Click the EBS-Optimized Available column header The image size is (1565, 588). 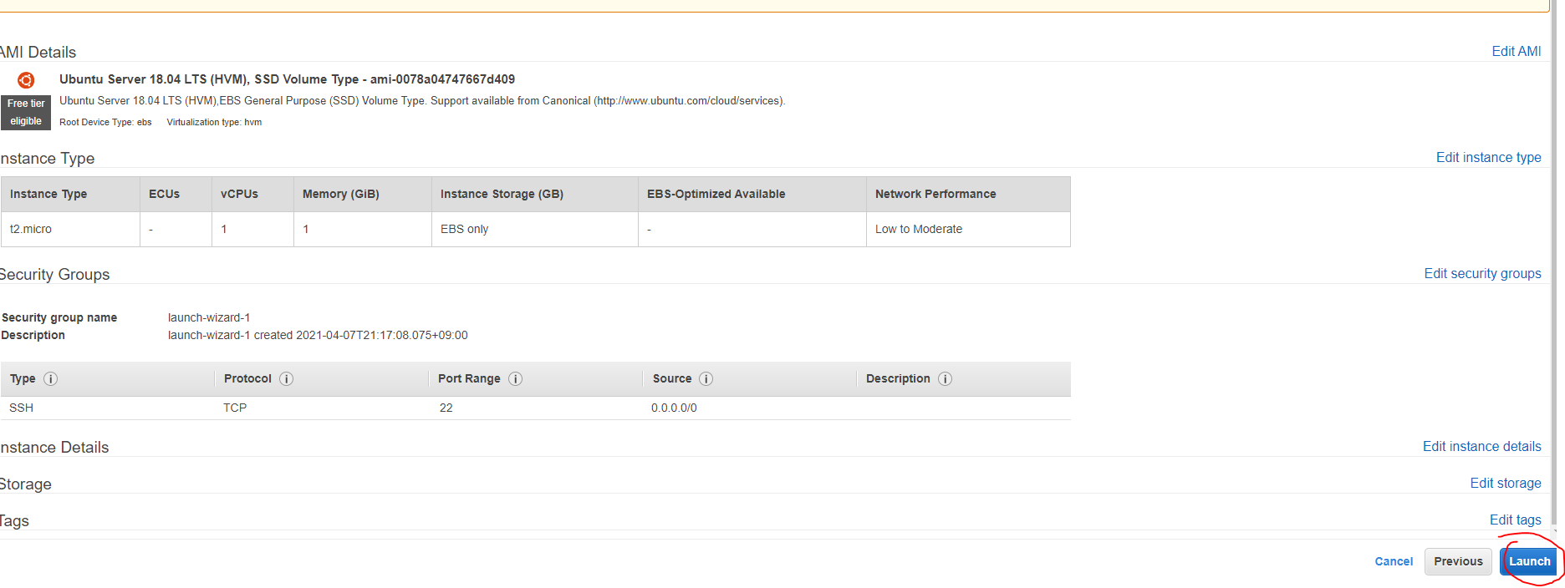(x=752, y=194)
